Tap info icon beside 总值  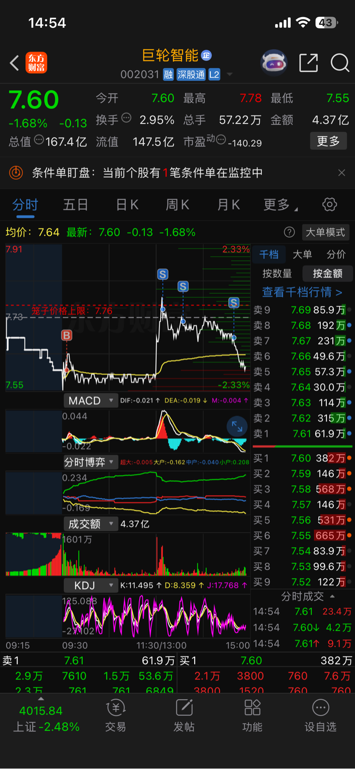(x=39, y=140)
